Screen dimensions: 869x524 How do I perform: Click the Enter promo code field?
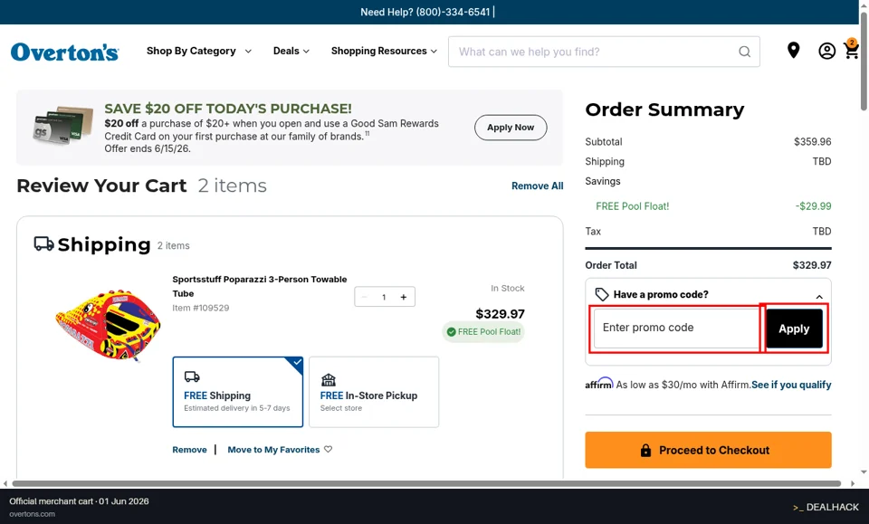coord(676,328)
